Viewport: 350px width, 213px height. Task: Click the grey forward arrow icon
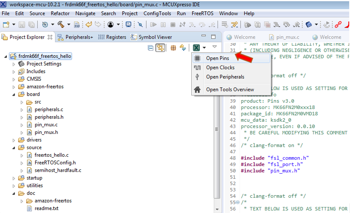tap(98, 24)
